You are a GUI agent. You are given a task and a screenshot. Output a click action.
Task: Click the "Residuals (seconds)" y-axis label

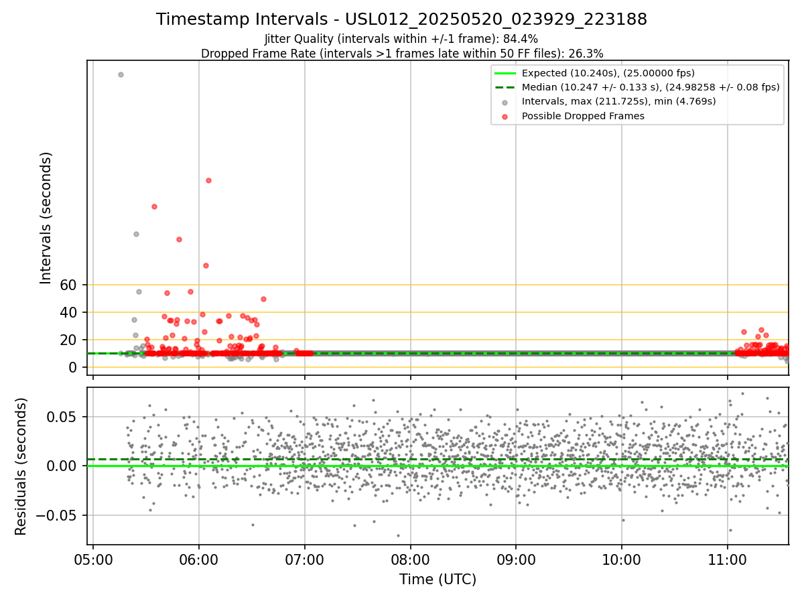(x=21, y=466)
